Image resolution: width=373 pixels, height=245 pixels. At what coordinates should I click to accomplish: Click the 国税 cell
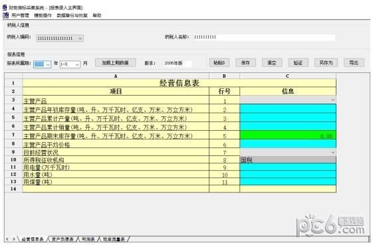(288, 160)
